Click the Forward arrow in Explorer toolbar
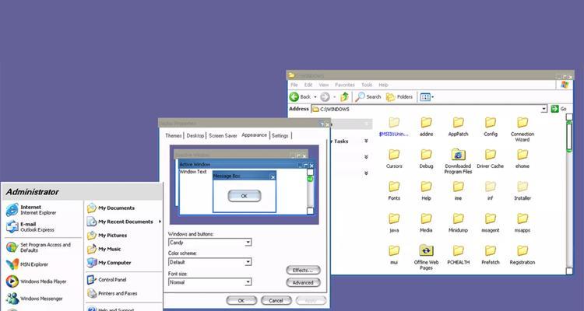The image size is (584, 311). [325, 97]
